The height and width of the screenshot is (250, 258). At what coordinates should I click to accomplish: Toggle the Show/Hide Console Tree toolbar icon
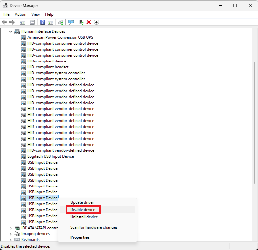22,22
